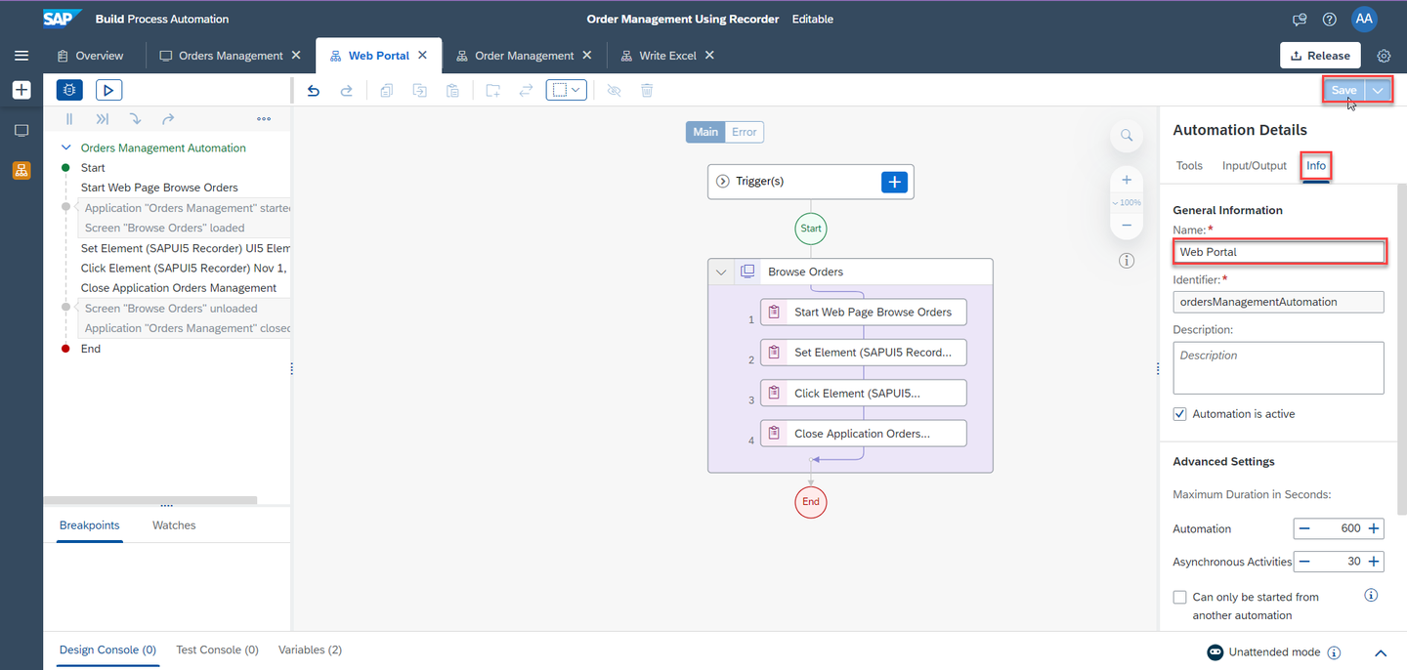1407x670 pixels.
Task: Expand the Trigger(s) chevron
Action: (723, 181)
